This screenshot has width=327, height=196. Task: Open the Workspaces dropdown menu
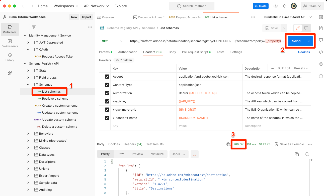66,6
